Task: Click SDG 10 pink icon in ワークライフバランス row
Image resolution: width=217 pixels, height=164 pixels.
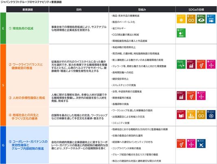Action: pyautogui.click(x=211, y=64)
